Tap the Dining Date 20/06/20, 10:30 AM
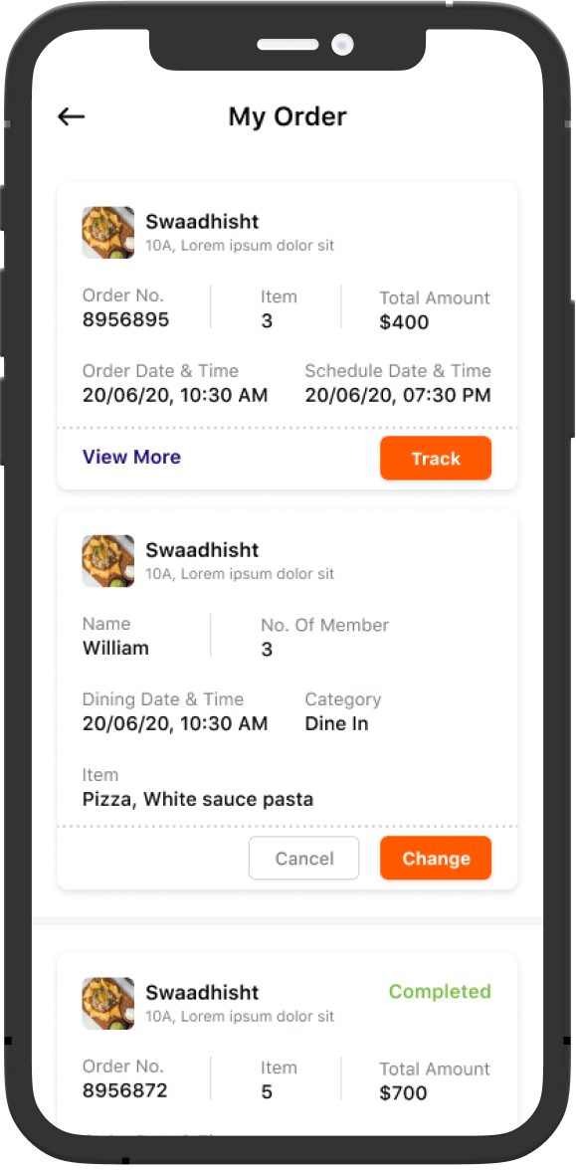Viewport: 576px width, 1170px height. click(175, 724)
